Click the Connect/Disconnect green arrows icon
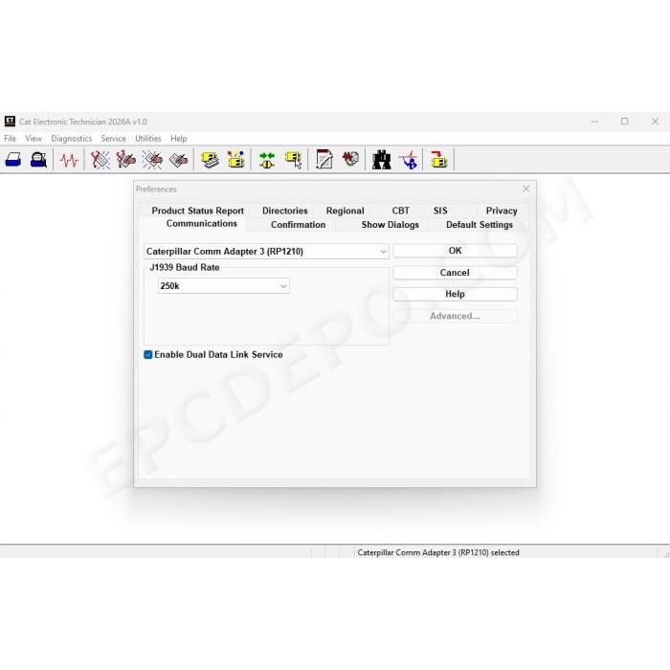This screenshot has width=670, height=670. point(267,160)
